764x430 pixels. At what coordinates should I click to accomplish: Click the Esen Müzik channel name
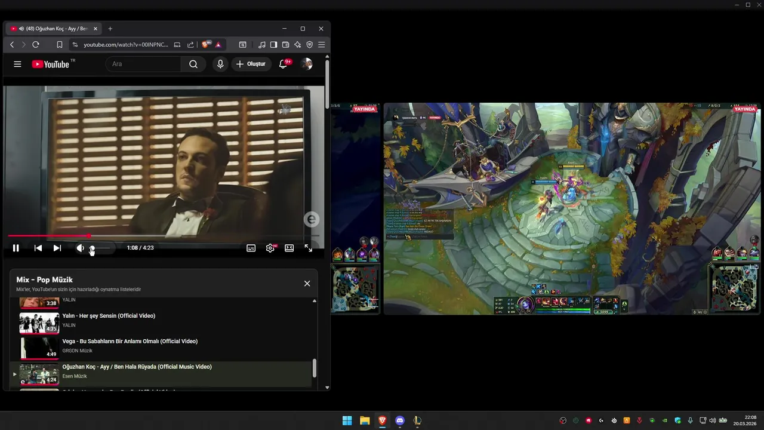pyautogui.click(x=75, y=376)
